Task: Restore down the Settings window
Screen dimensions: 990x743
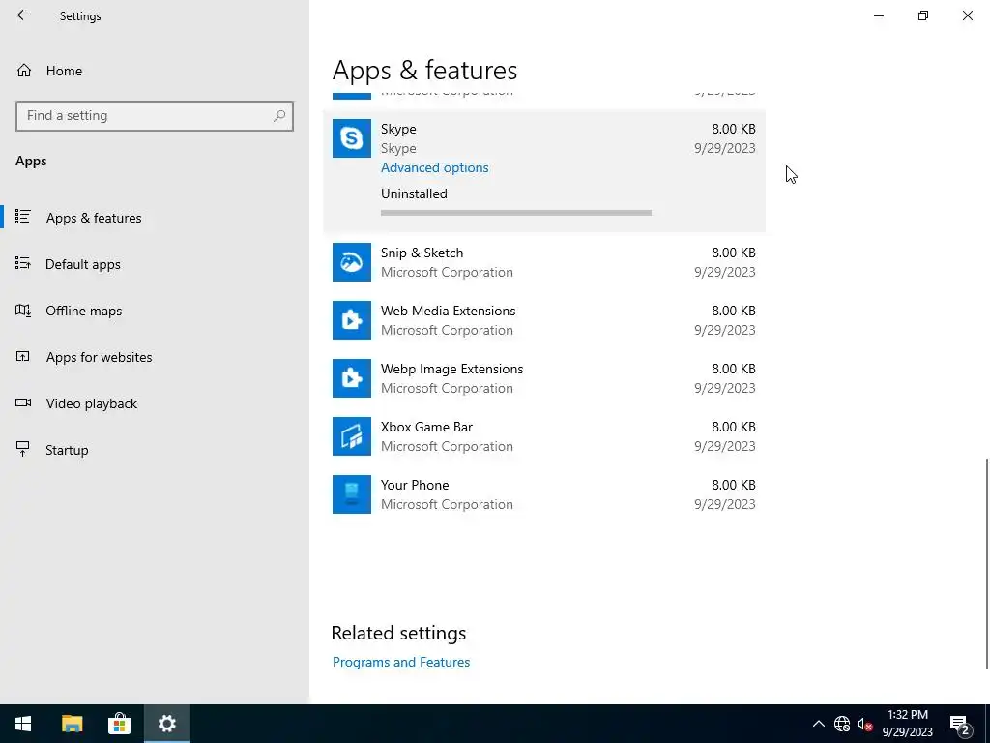Action: click(x=923, y=15)
